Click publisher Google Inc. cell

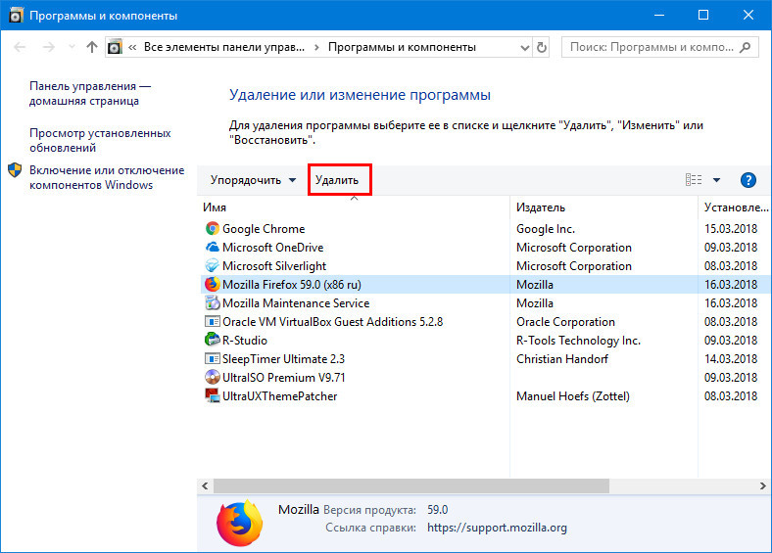click(546, 229)
